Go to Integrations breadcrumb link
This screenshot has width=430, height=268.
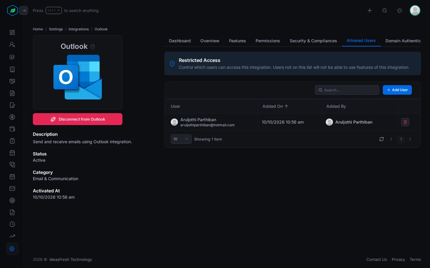pyautogui.click(x=79, y=29)
